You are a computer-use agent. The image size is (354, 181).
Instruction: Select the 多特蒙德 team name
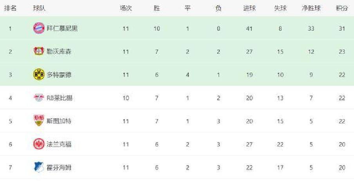[59, 74]
